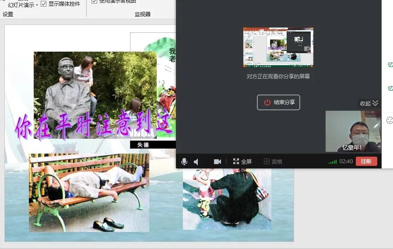Click the speaker volume icon
The height and width of the screenshot is (249, 393).
pyautogui.click(x=196, y=161)
